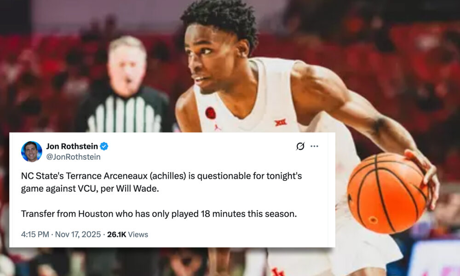460x276 pixels.
Task: Click the 4:15 PM timestamp
Action: click(x=35, y=234)
